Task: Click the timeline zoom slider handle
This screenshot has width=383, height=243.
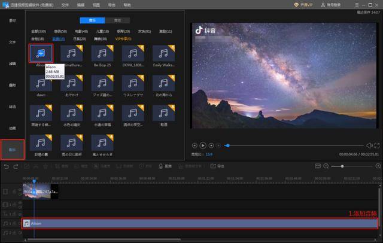Action: click(342, 166)
